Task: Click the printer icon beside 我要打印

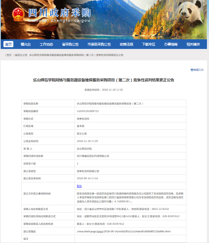Action: pyautogui.click(x=192, y=70)
